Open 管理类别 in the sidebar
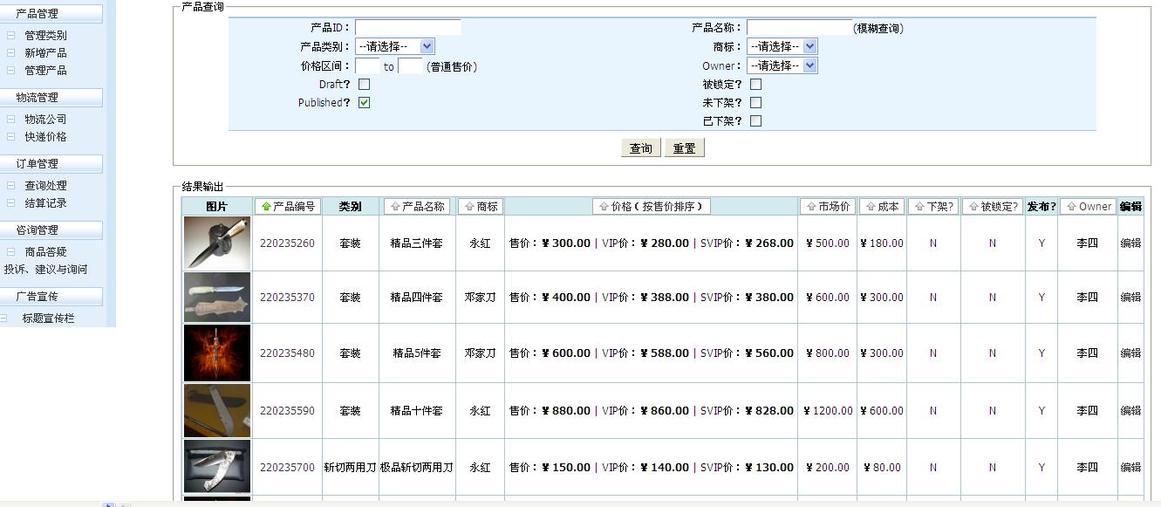 [x=45, y=36]
